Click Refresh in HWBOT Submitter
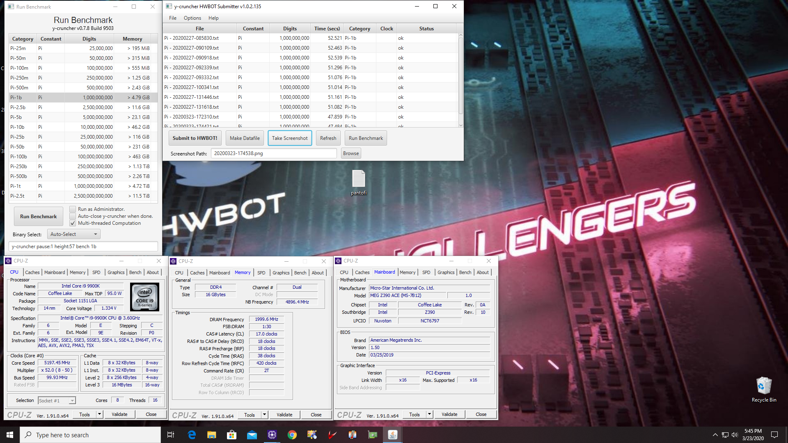 [x=328, y=138]
